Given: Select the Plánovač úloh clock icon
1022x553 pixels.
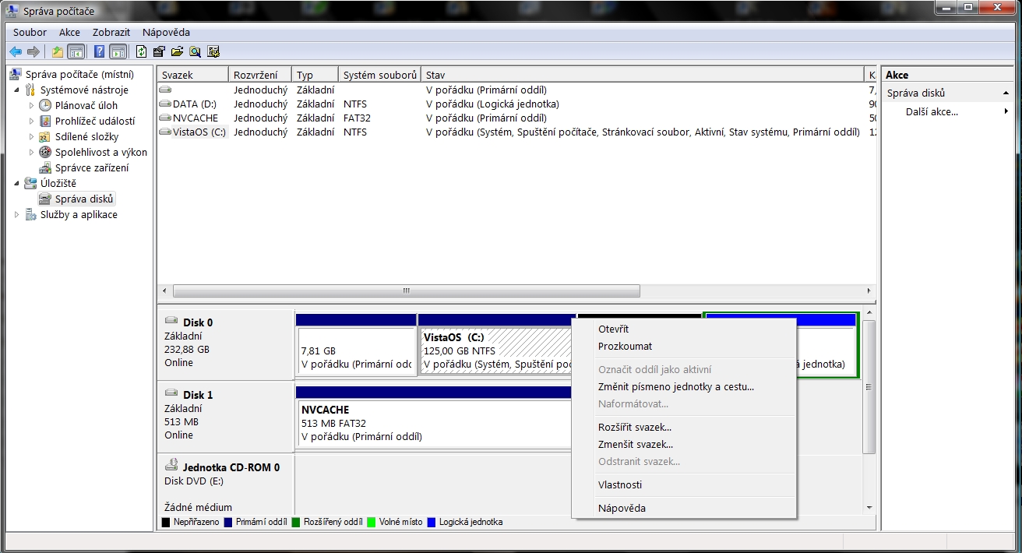Looking at the screenshot, I should 45,105.
